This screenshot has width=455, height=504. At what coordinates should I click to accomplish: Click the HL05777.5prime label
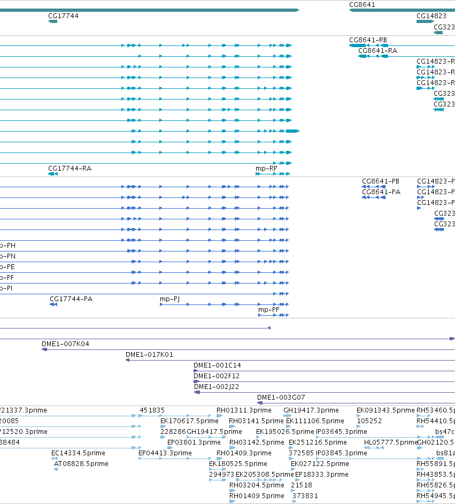[391, 442]
